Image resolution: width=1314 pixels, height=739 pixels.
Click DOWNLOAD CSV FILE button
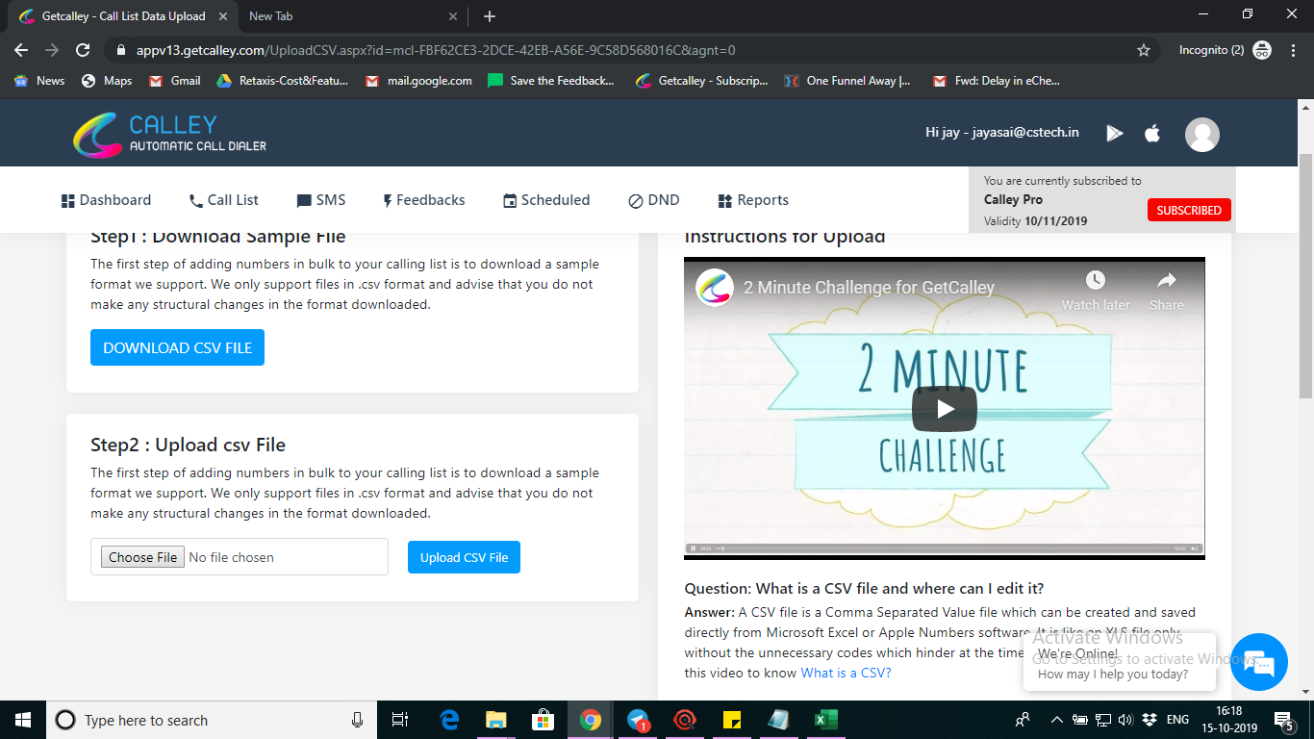point(177,347)
